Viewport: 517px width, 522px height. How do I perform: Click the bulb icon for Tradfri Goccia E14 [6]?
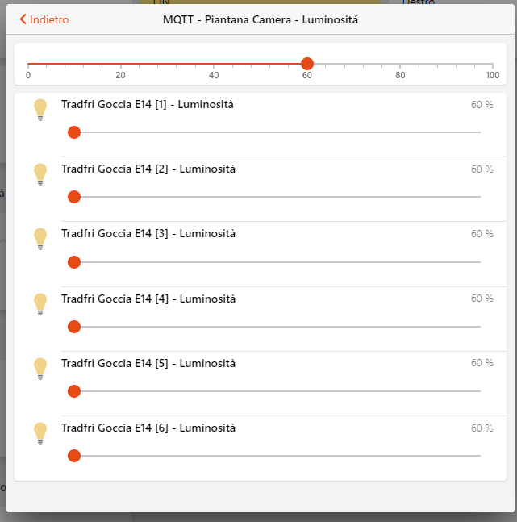pyautogui.click(x=40, y=432)
